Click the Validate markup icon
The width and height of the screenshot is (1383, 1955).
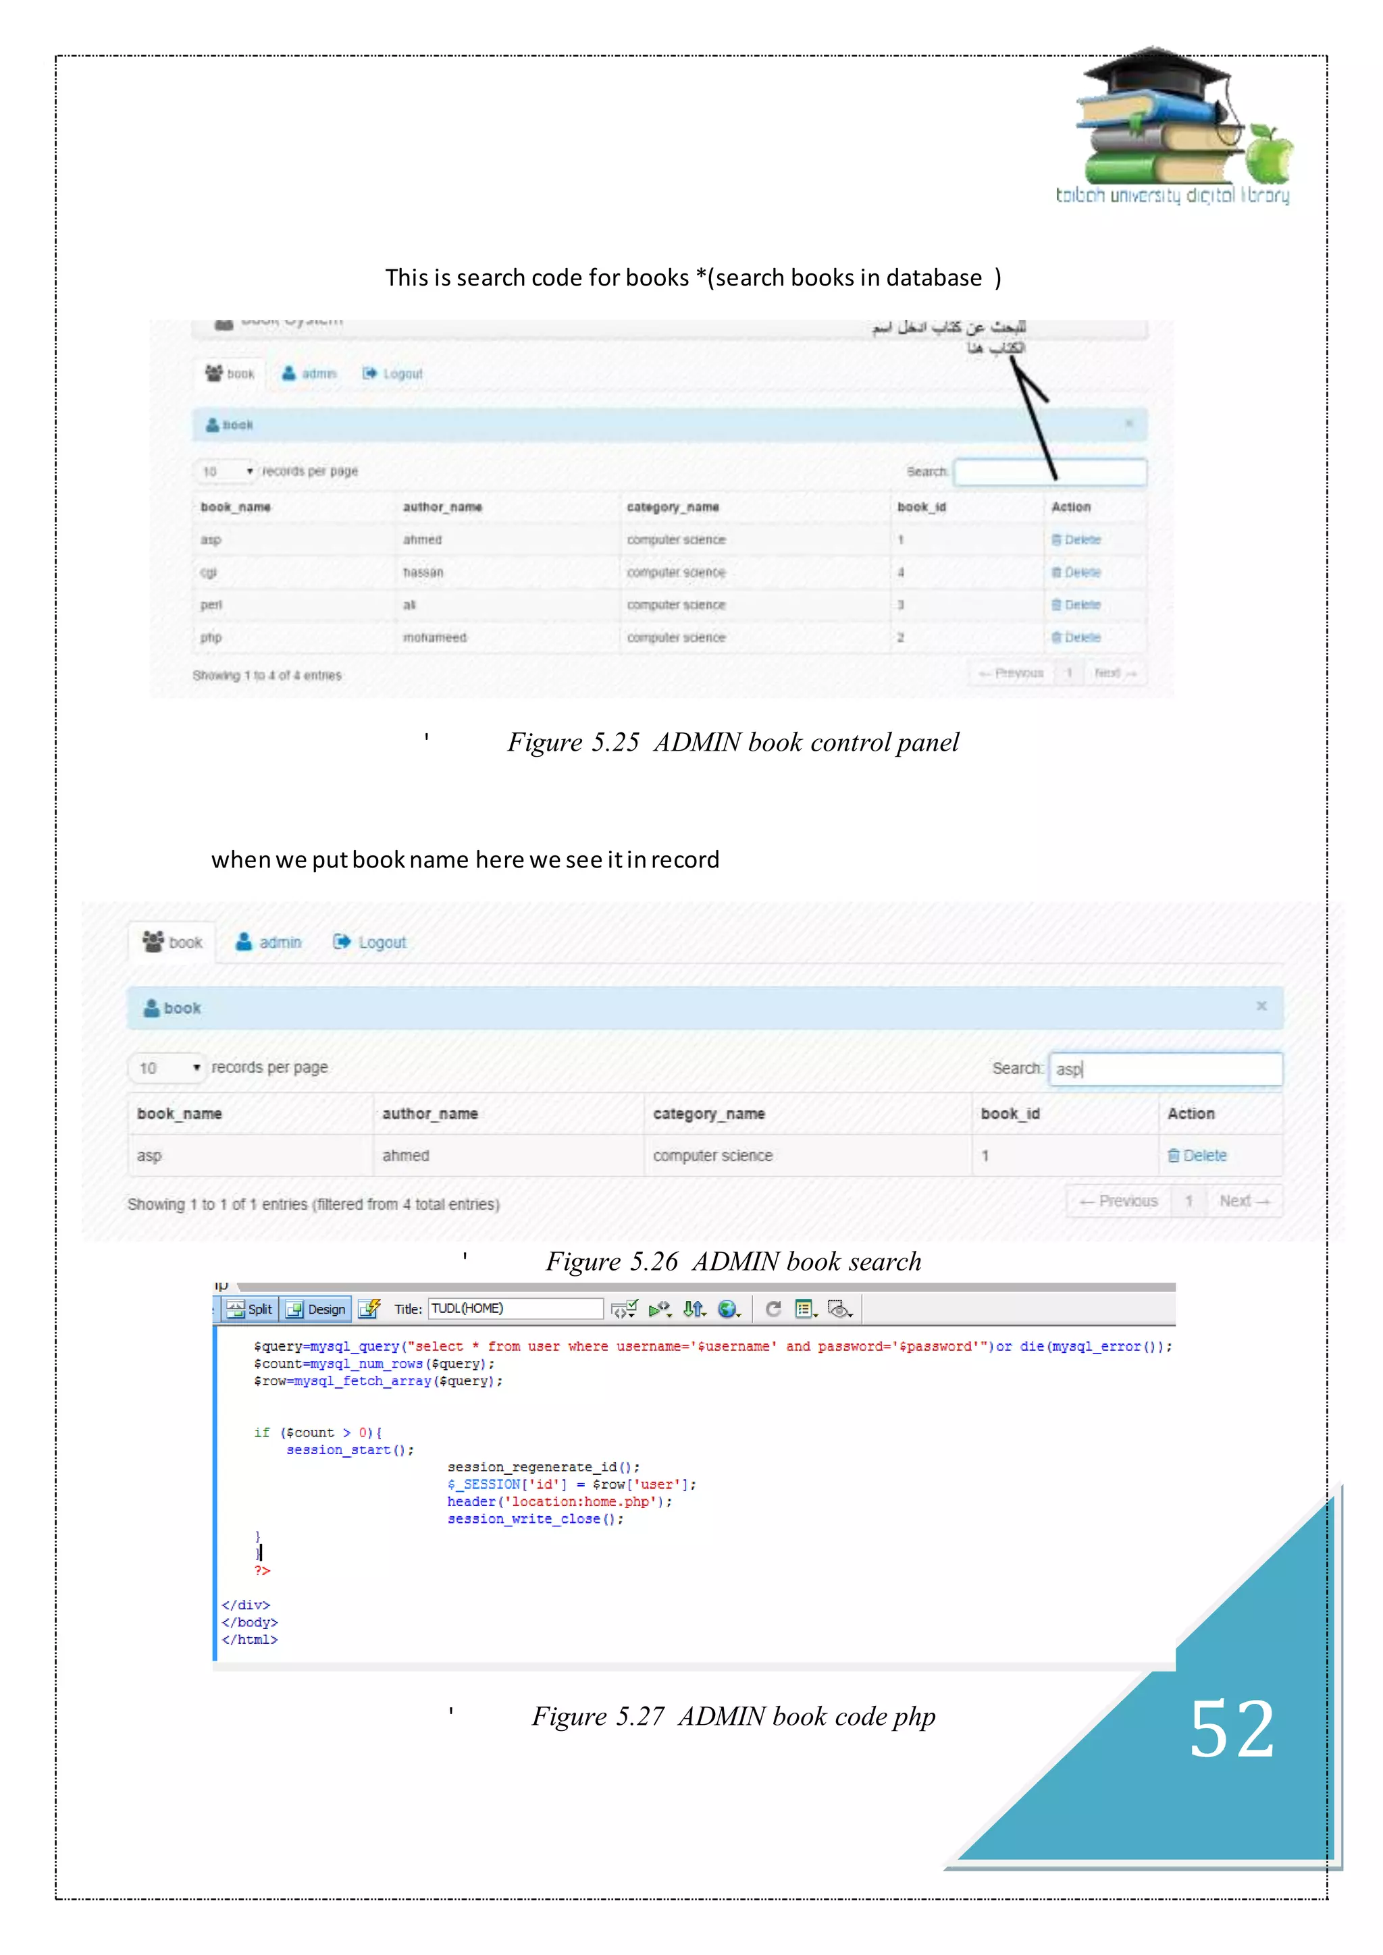[660, 1309]
